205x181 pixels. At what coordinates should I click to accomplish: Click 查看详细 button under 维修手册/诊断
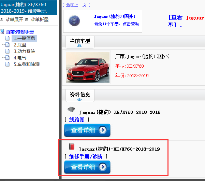tap(87, 167)
